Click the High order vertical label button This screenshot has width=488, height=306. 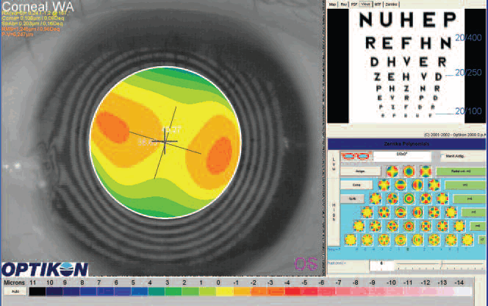[334, 212]
